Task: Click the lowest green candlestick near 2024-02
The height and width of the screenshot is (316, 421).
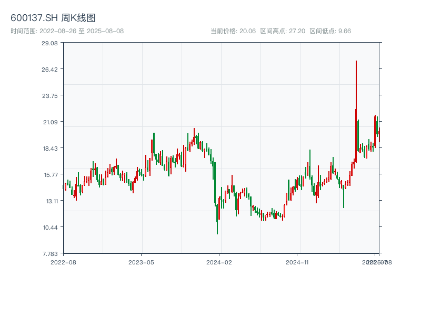Action: [x=217, y=220]
